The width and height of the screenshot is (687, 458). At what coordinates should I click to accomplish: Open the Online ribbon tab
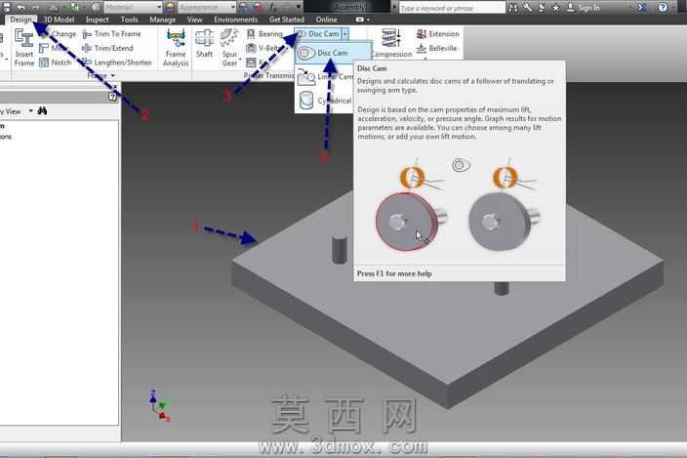pos(326,20)
